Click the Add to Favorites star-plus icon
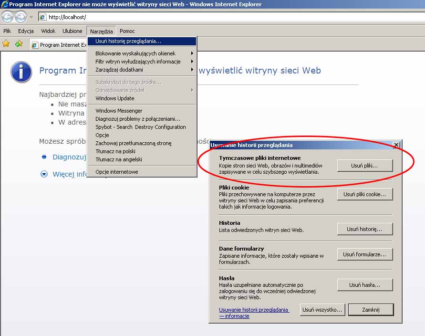This screenshot has height=336, width=425. pos(19,44)
